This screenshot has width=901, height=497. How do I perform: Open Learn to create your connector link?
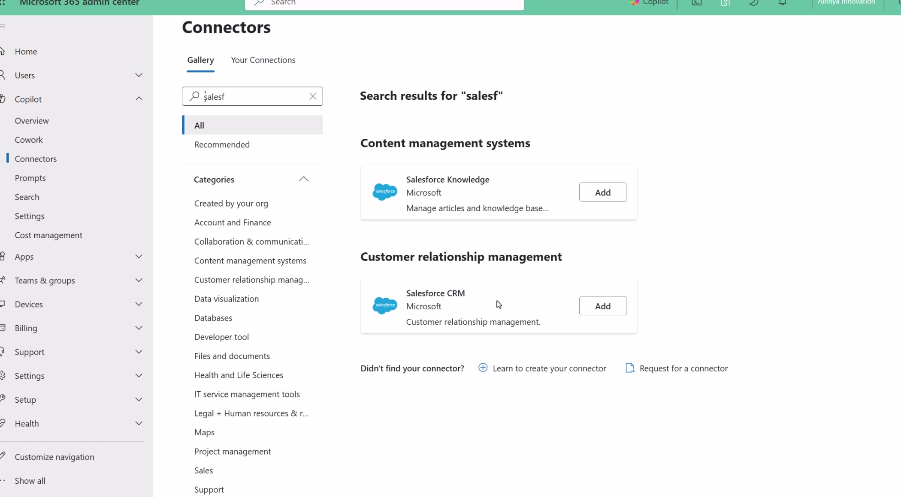click(549, 368)
